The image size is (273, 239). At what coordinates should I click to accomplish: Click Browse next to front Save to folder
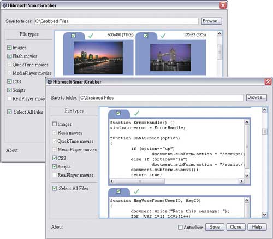coord(257,97)
